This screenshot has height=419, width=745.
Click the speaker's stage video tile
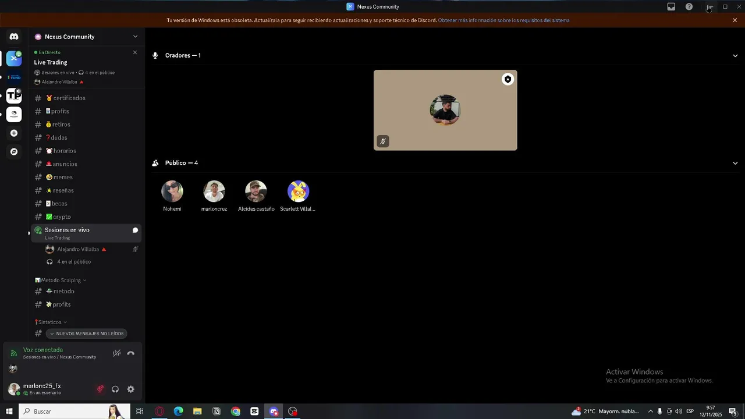(x=445, y=111)
